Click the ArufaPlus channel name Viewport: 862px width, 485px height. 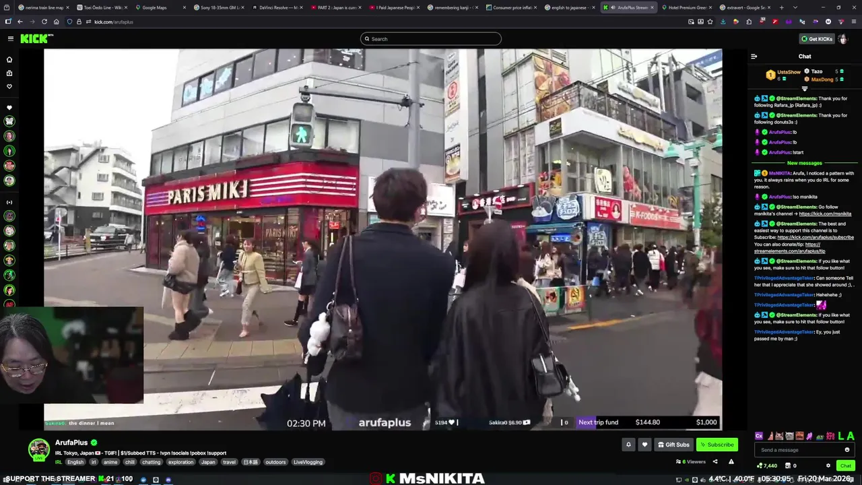pos(71,443)
